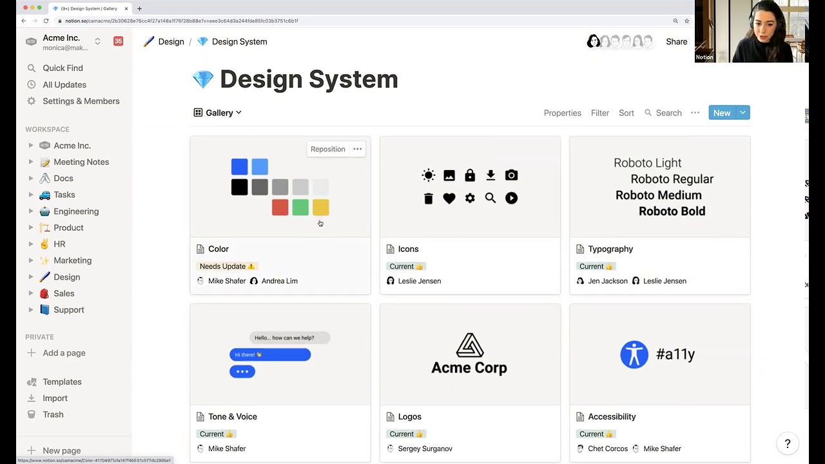Switch workspace via Acme Inc. switcher

pos(97,41)
